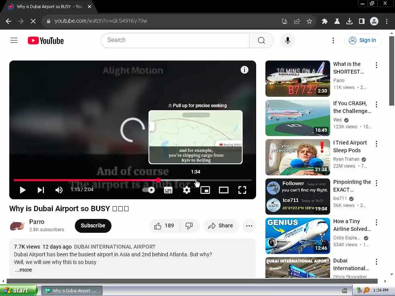Dislike this video
Image resolution: width=395 pixels, height=296 pixels.
coord(189,226)
